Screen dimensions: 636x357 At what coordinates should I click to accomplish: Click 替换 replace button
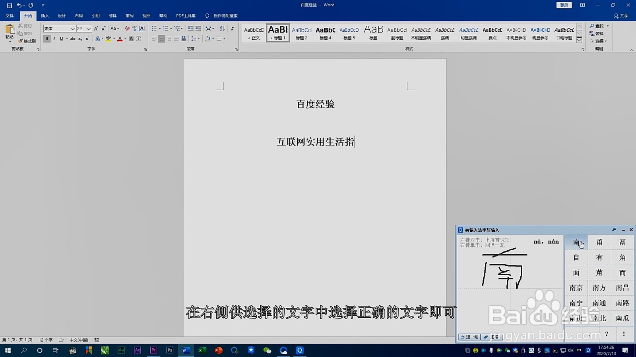(x=597, y=33)
